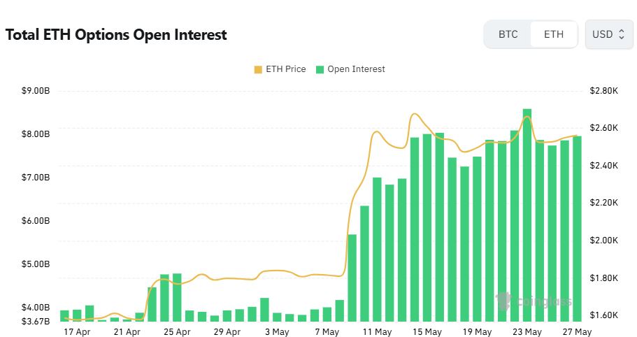Select the last bar at 27 May
The image size is (637, 337).
pyautogui.click(x=577, y=229)
